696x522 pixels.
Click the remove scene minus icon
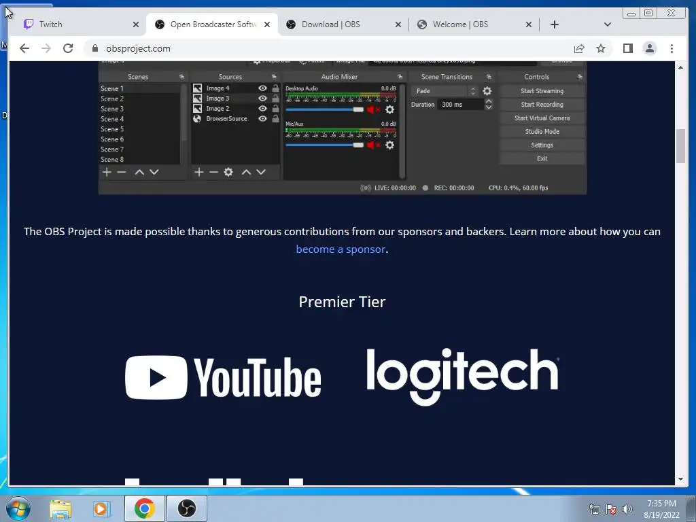click(122, 172)
